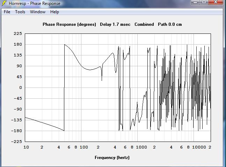Image resolution: width=226 pixels, height=167 pixels.
Task: Click the 100 label on the frequency axis
Action: (x=84, y=147)
